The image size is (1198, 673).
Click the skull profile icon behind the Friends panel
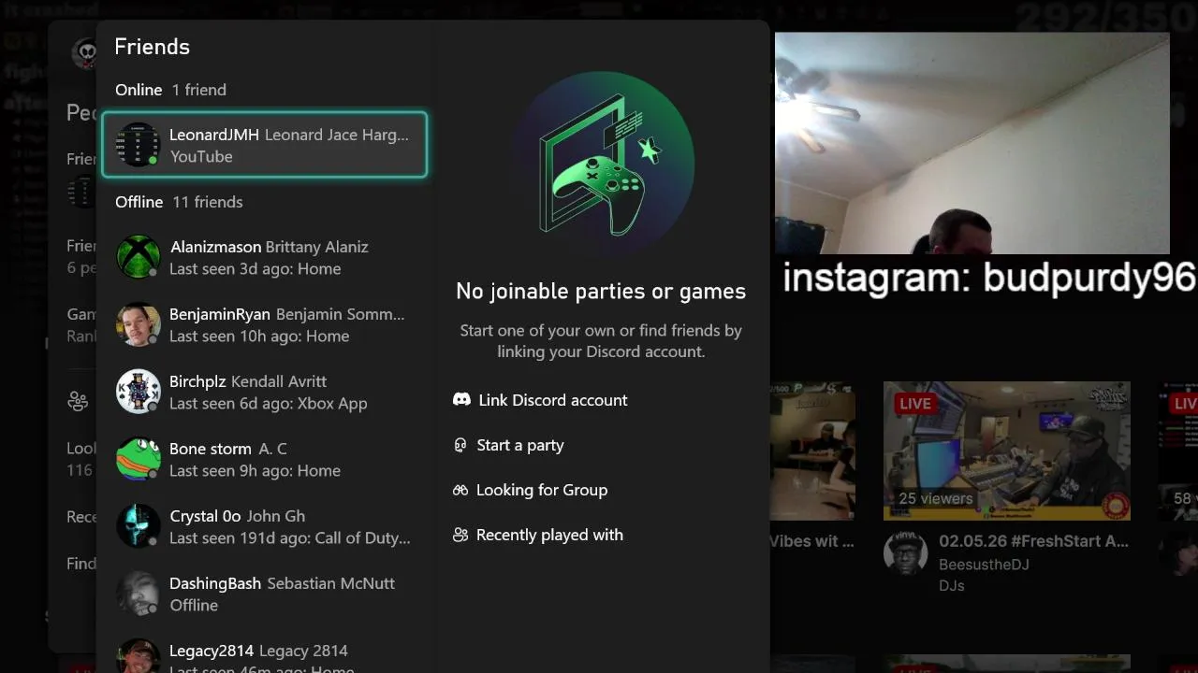click(84, 52)
